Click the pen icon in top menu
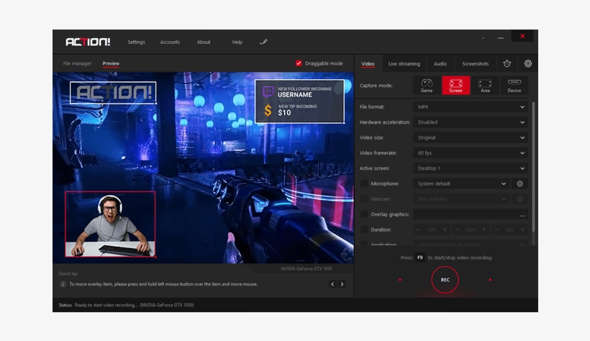The height and width of the screenshot is (341, 590). (x=263, y=42)
